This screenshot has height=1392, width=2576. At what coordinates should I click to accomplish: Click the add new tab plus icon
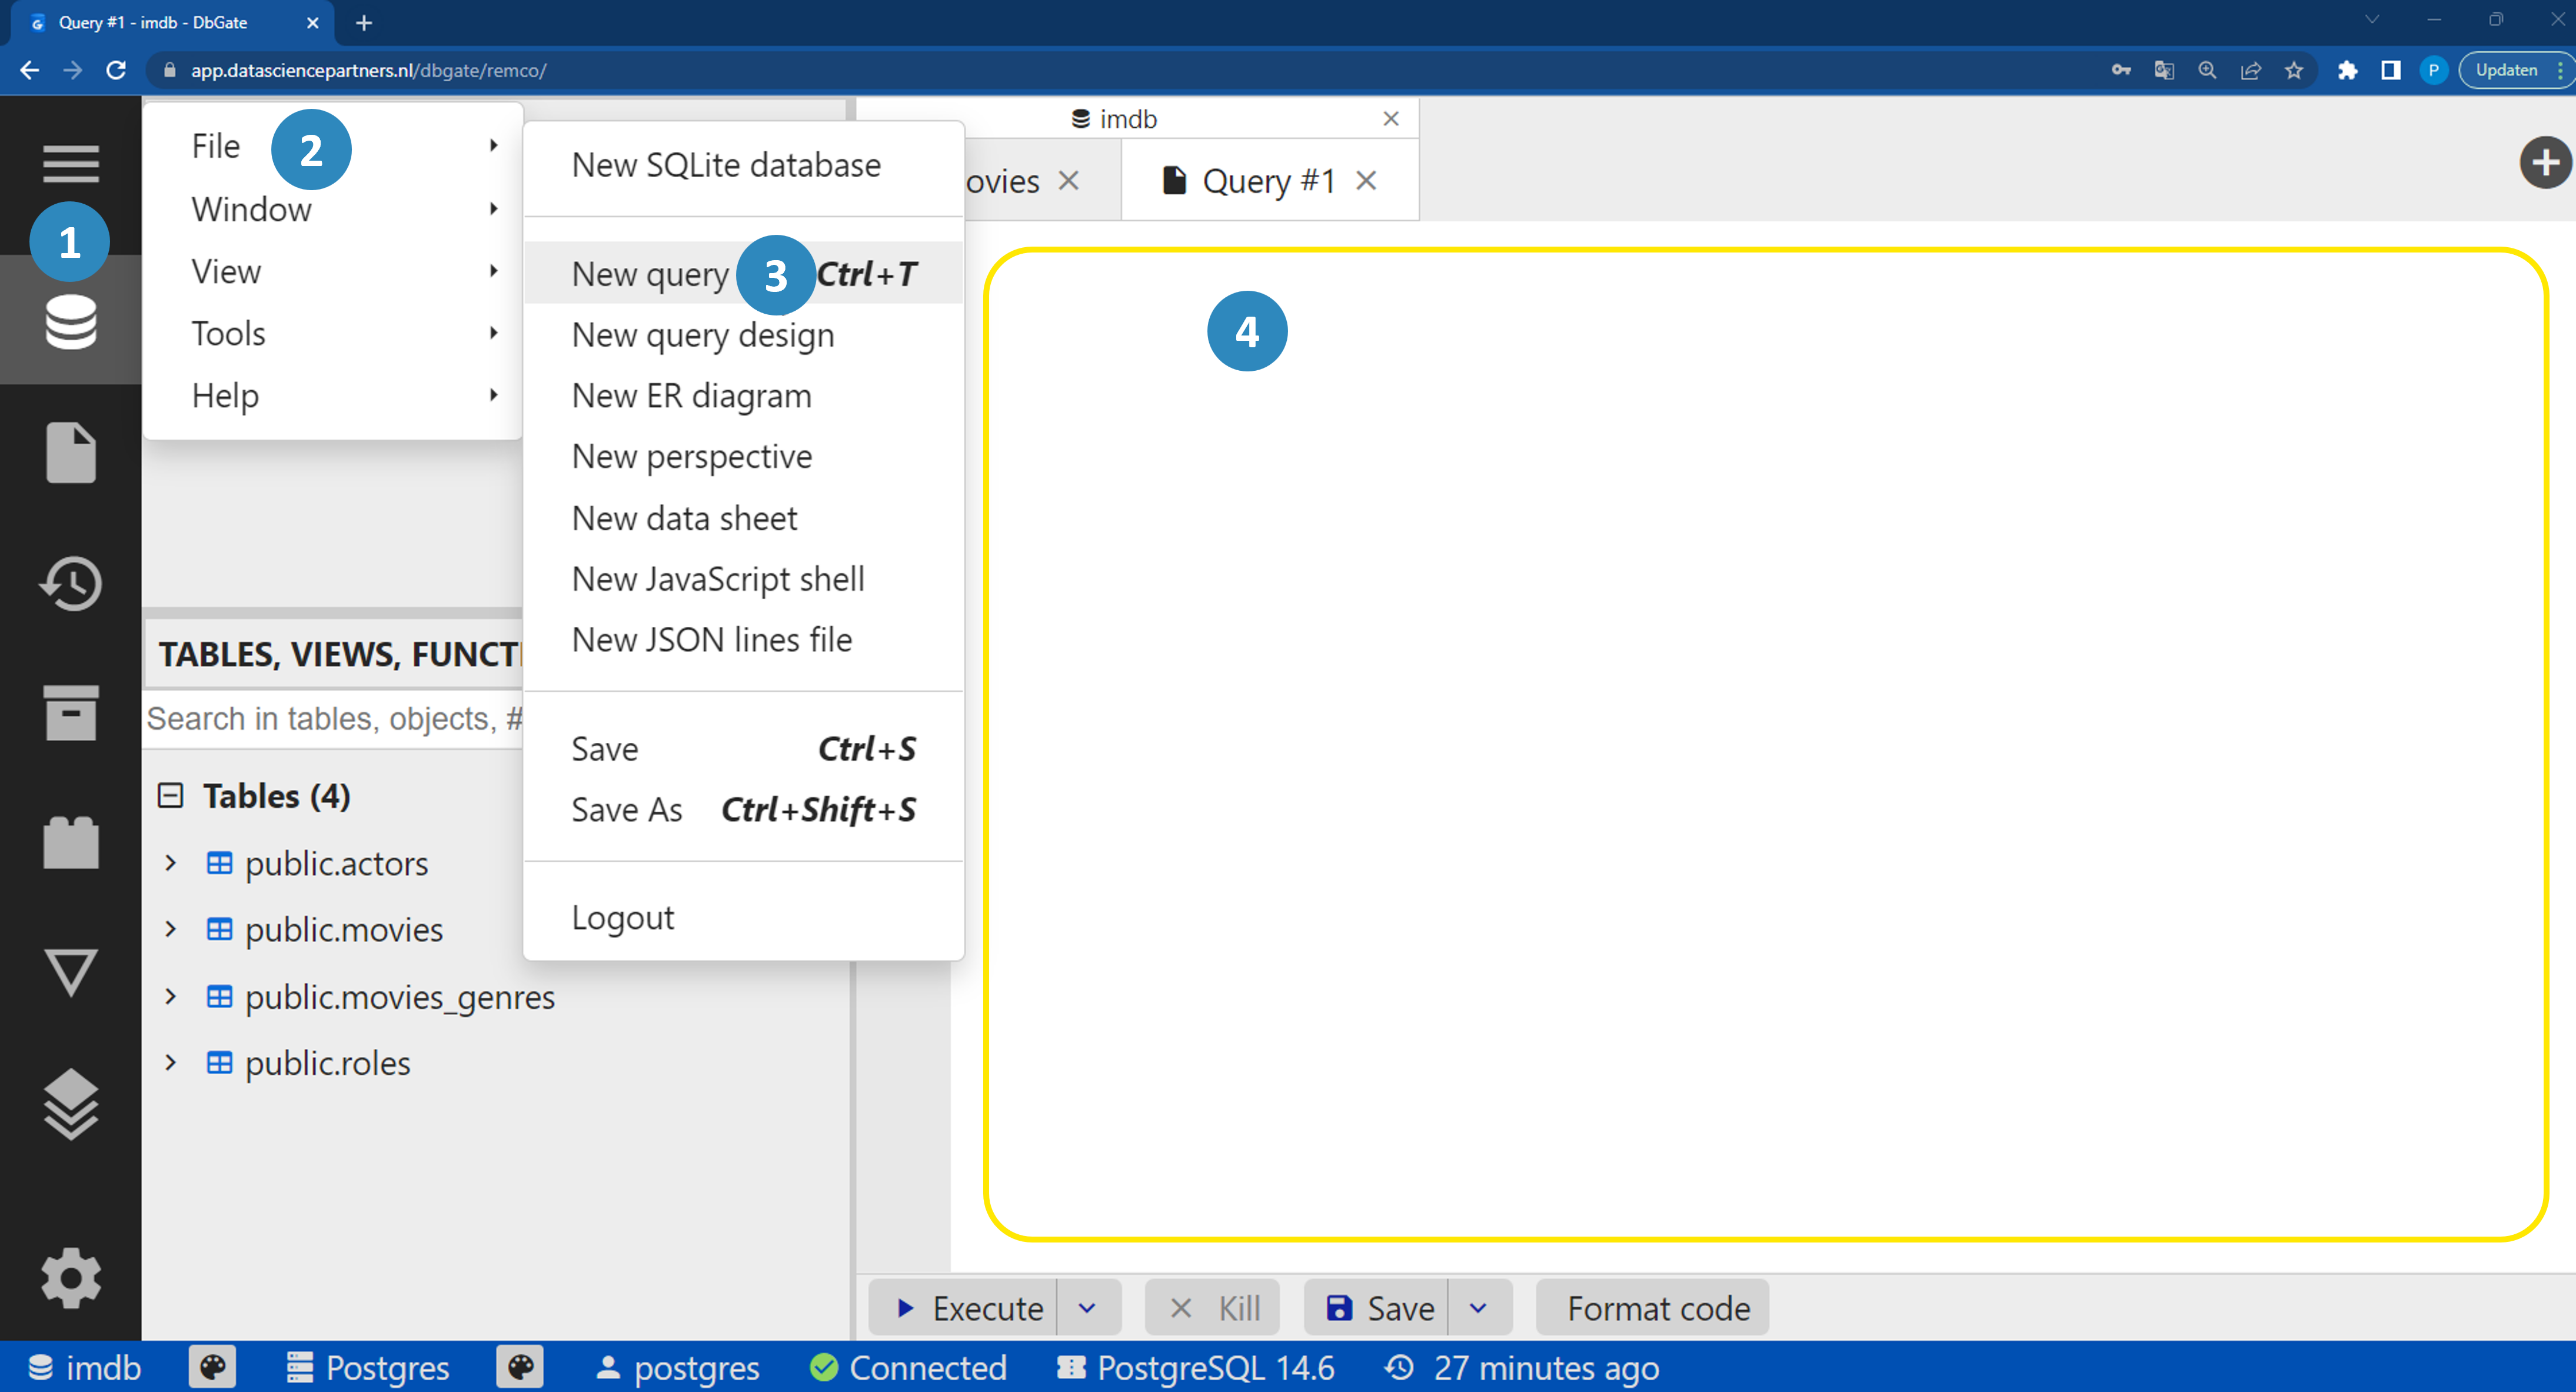(x=2544, y=163)
